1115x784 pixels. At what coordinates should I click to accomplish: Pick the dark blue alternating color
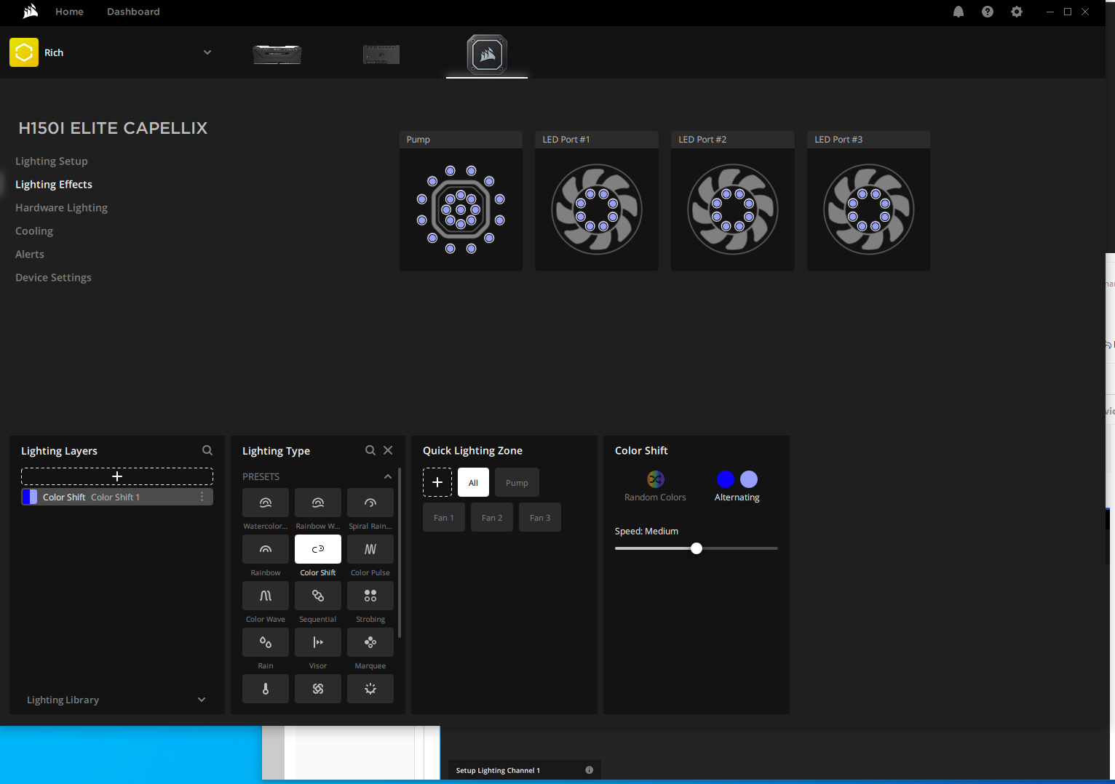pos(726,479)
